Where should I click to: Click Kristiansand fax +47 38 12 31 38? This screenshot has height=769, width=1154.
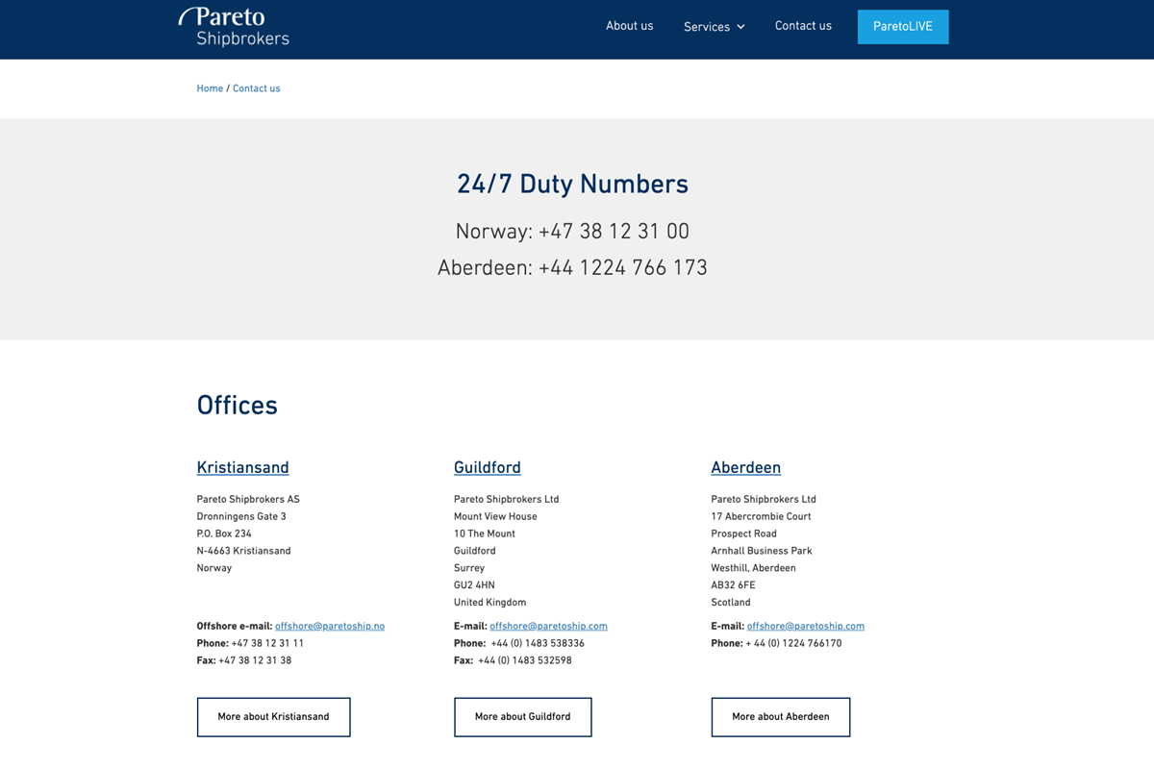[255, 661]
